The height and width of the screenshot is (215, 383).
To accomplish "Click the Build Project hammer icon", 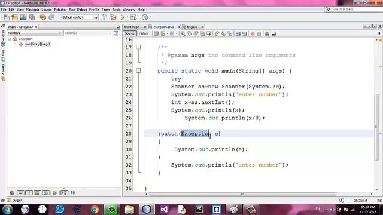I will pos(104,17).
